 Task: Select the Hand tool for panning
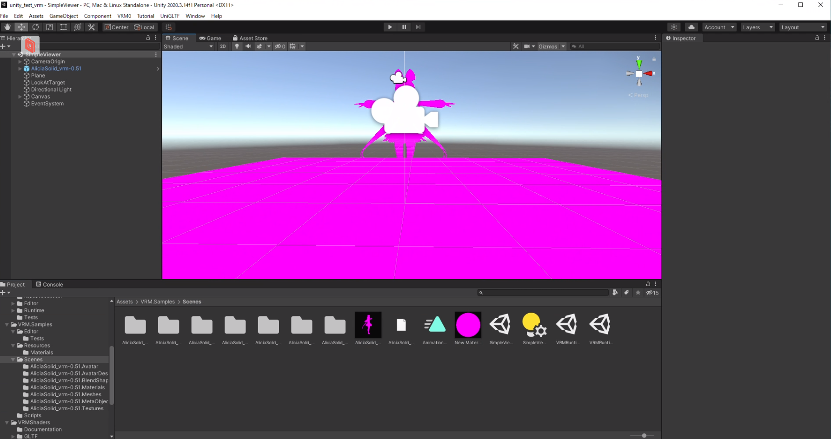click(x=7, y=27)
